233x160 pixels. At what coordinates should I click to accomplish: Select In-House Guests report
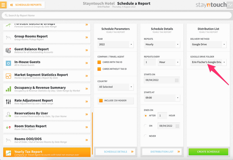pos(47,63)
